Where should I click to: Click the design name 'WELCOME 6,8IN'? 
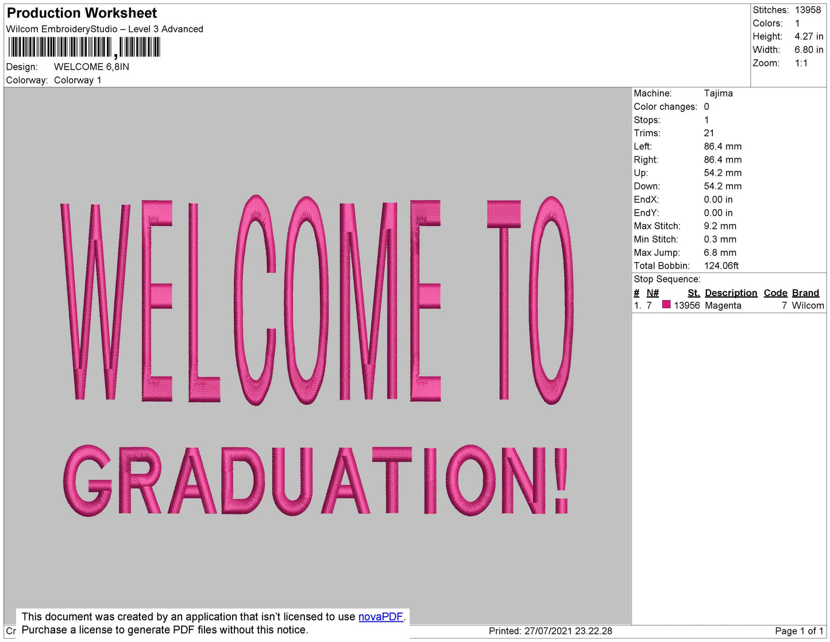point(91,67)
